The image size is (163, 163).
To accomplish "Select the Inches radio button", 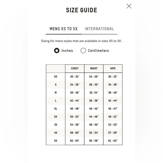I will pyautogui.click(x=57, y=51).
